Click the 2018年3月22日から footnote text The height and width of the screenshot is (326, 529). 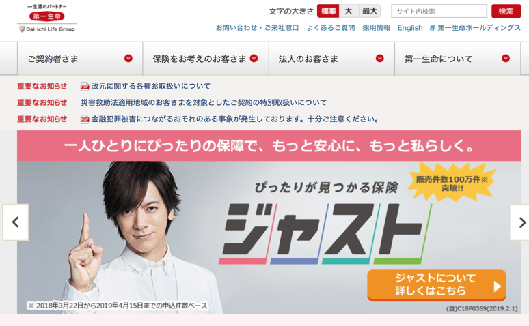pyautogui.click(x=118, y=306)
